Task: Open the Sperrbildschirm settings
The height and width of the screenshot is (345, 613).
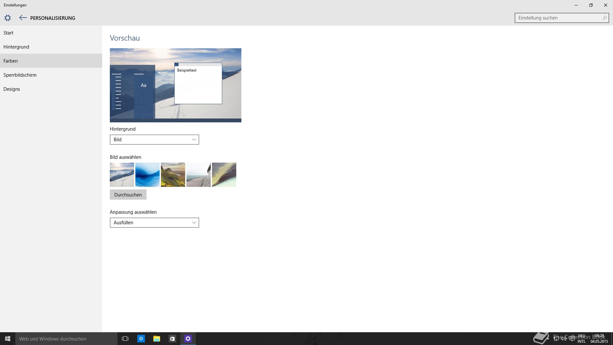Action: click(51, 75)
